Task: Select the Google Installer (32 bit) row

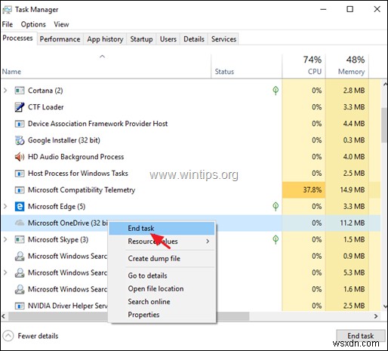Action: 191,140
